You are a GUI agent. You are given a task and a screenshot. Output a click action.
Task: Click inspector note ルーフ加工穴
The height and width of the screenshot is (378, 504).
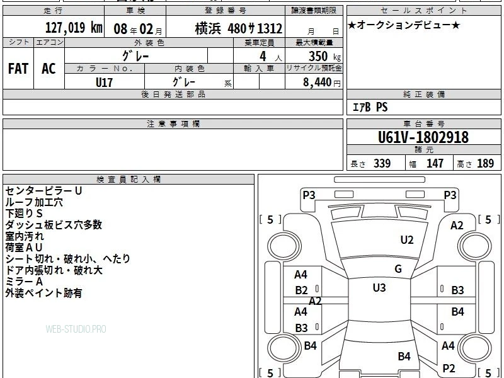click(x=34, y=202)
